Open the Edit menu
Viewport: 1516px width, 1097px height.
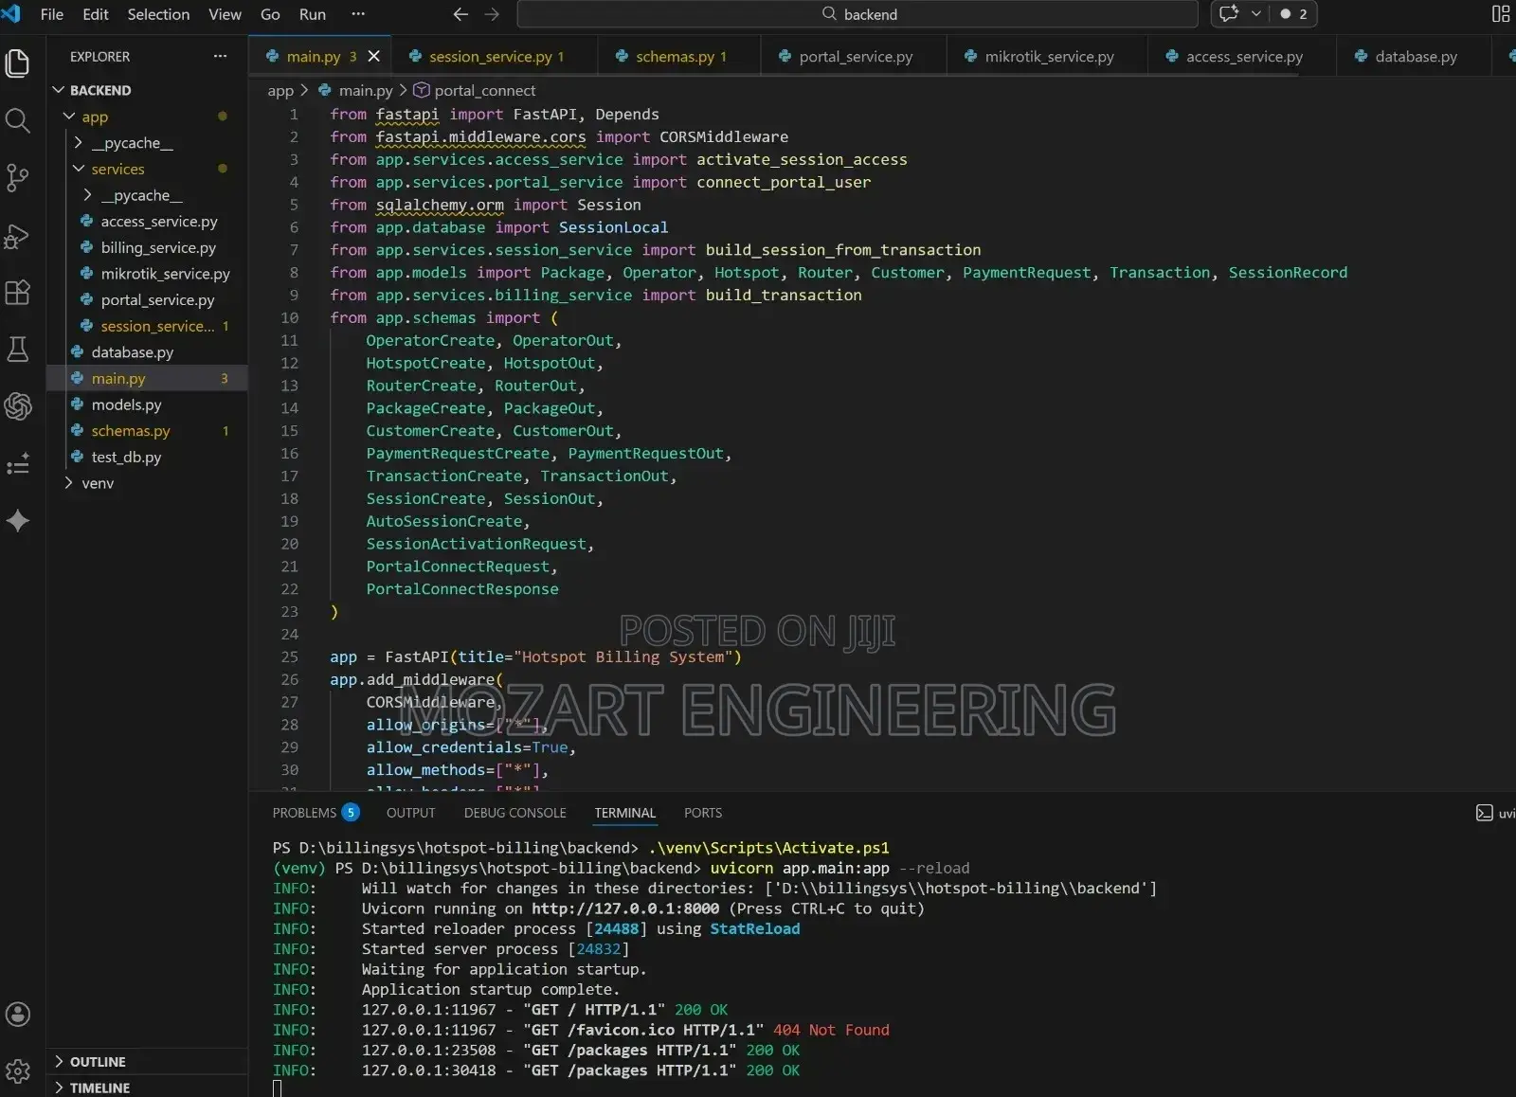pos(96,14)
